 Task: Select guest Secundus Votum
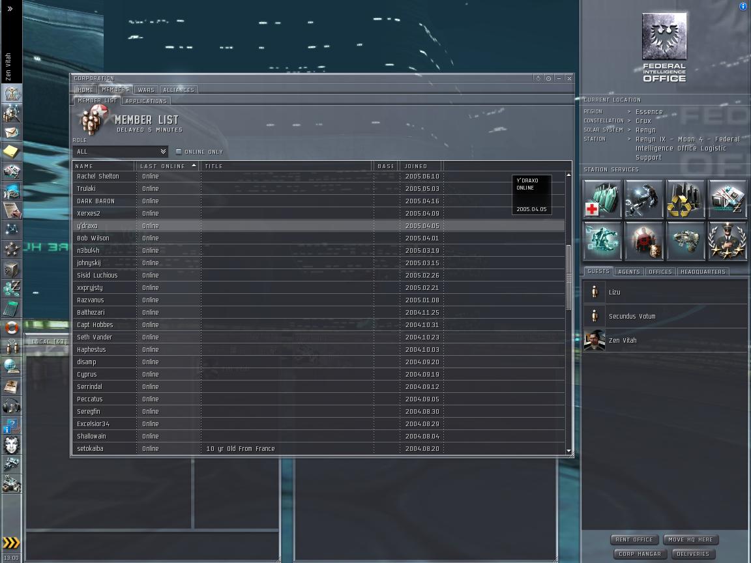tap(665, 316)
